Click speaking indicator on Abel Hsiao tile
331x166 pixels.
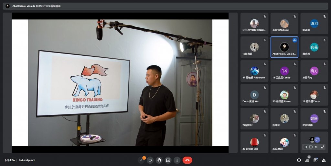click(295, 40)
